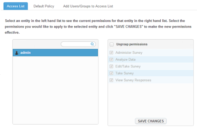Select the admin row in entity list
Image resolution: width=197 pixels, height=129 pixels.
click(55, 53)
